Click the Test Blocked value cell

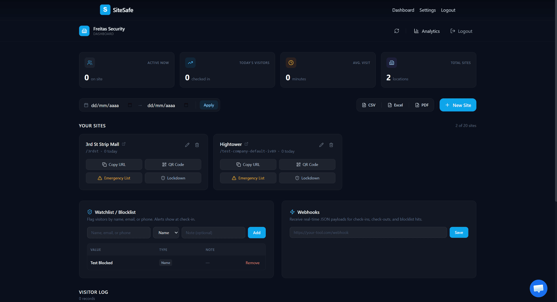(102, 263)
